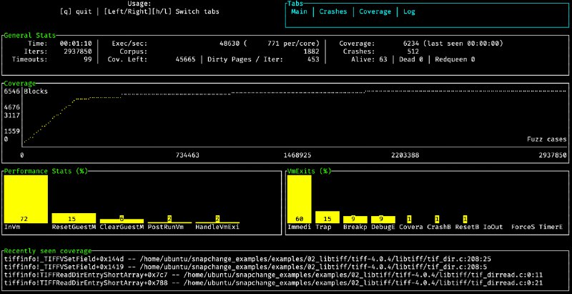The image size is (572, 294).
Task: Click the '[Left/Right][h/l] Switch tabs' hint
Action: 162,11
